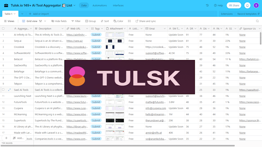262x147 pixels.
Task: Check the SaaS Ai Tools row checkbox
Action: click(x=3, y=90)
